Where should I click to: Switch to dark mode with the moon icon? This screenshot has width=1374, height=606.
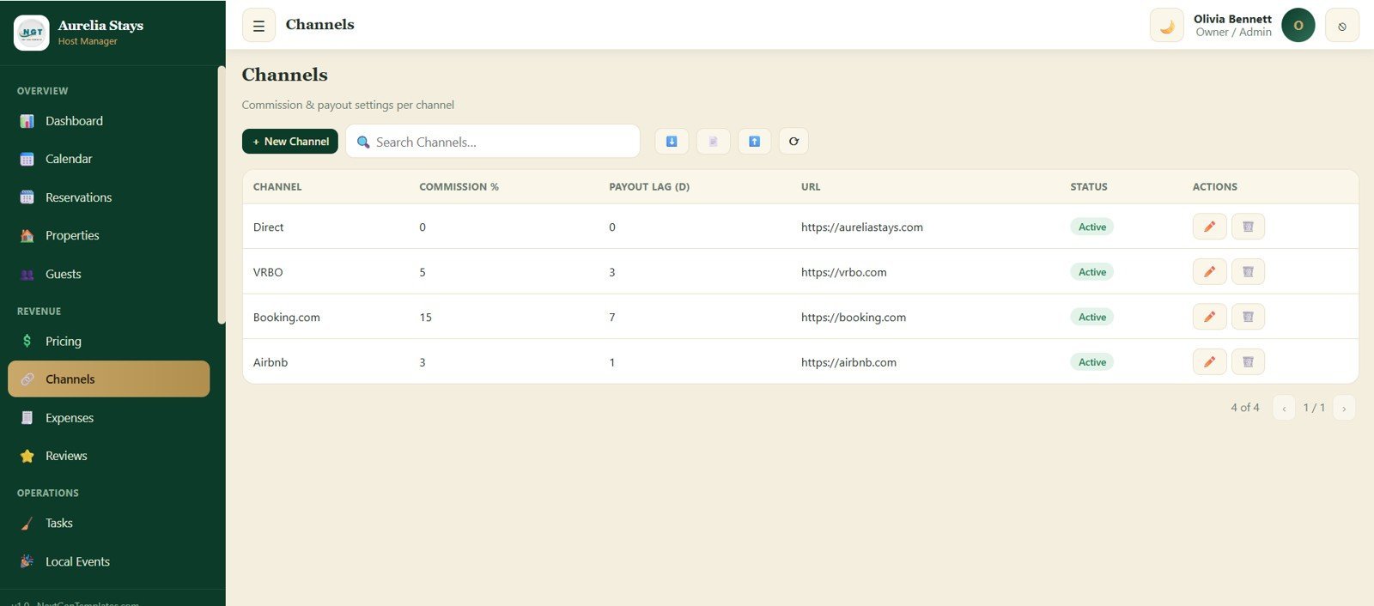(x=1167, y=26)
